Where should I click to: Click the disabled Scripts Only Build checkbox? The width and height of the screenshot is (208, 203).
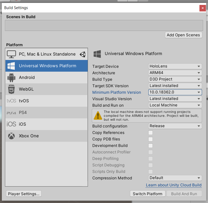[151, 172]
